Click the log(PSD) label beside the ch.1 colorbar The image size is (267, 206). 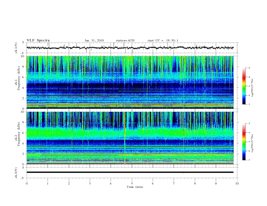coord(253,88)
